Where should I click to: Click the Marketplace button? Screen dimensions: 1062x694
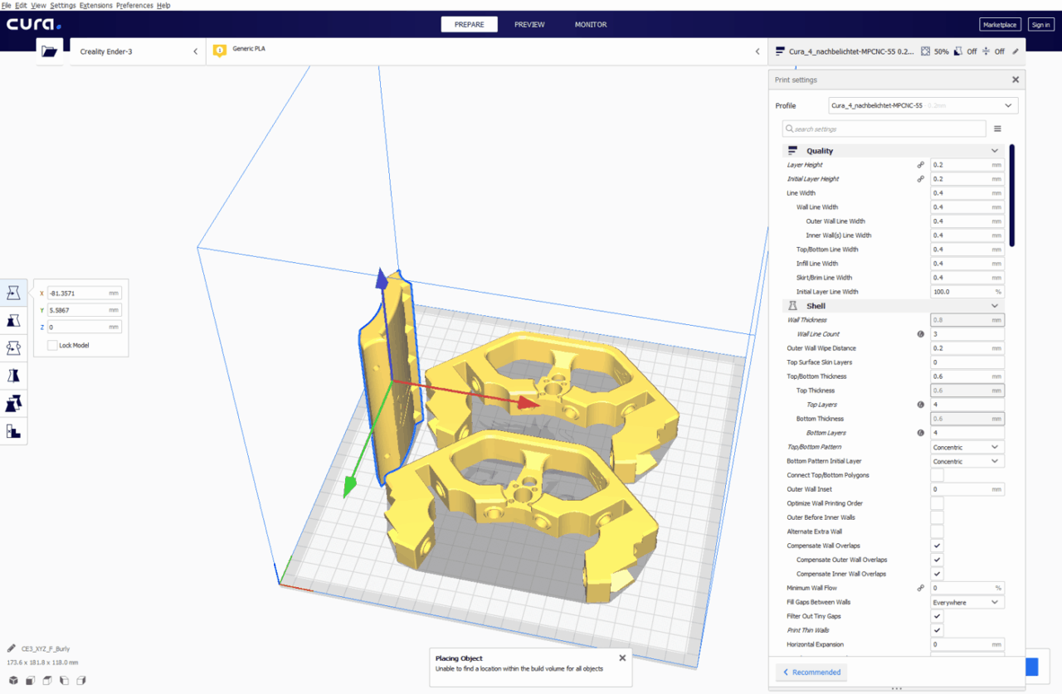click(999, 25)
